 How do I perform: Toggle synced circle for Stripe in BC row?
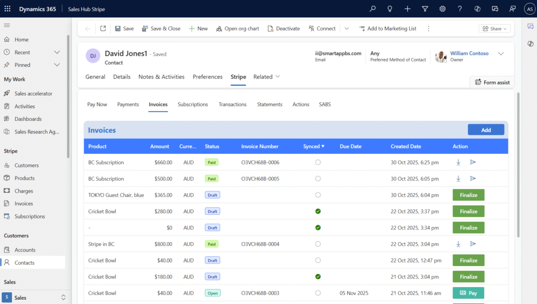point(318,244)
